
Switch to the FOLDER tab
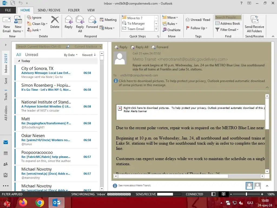coord(74,10)
